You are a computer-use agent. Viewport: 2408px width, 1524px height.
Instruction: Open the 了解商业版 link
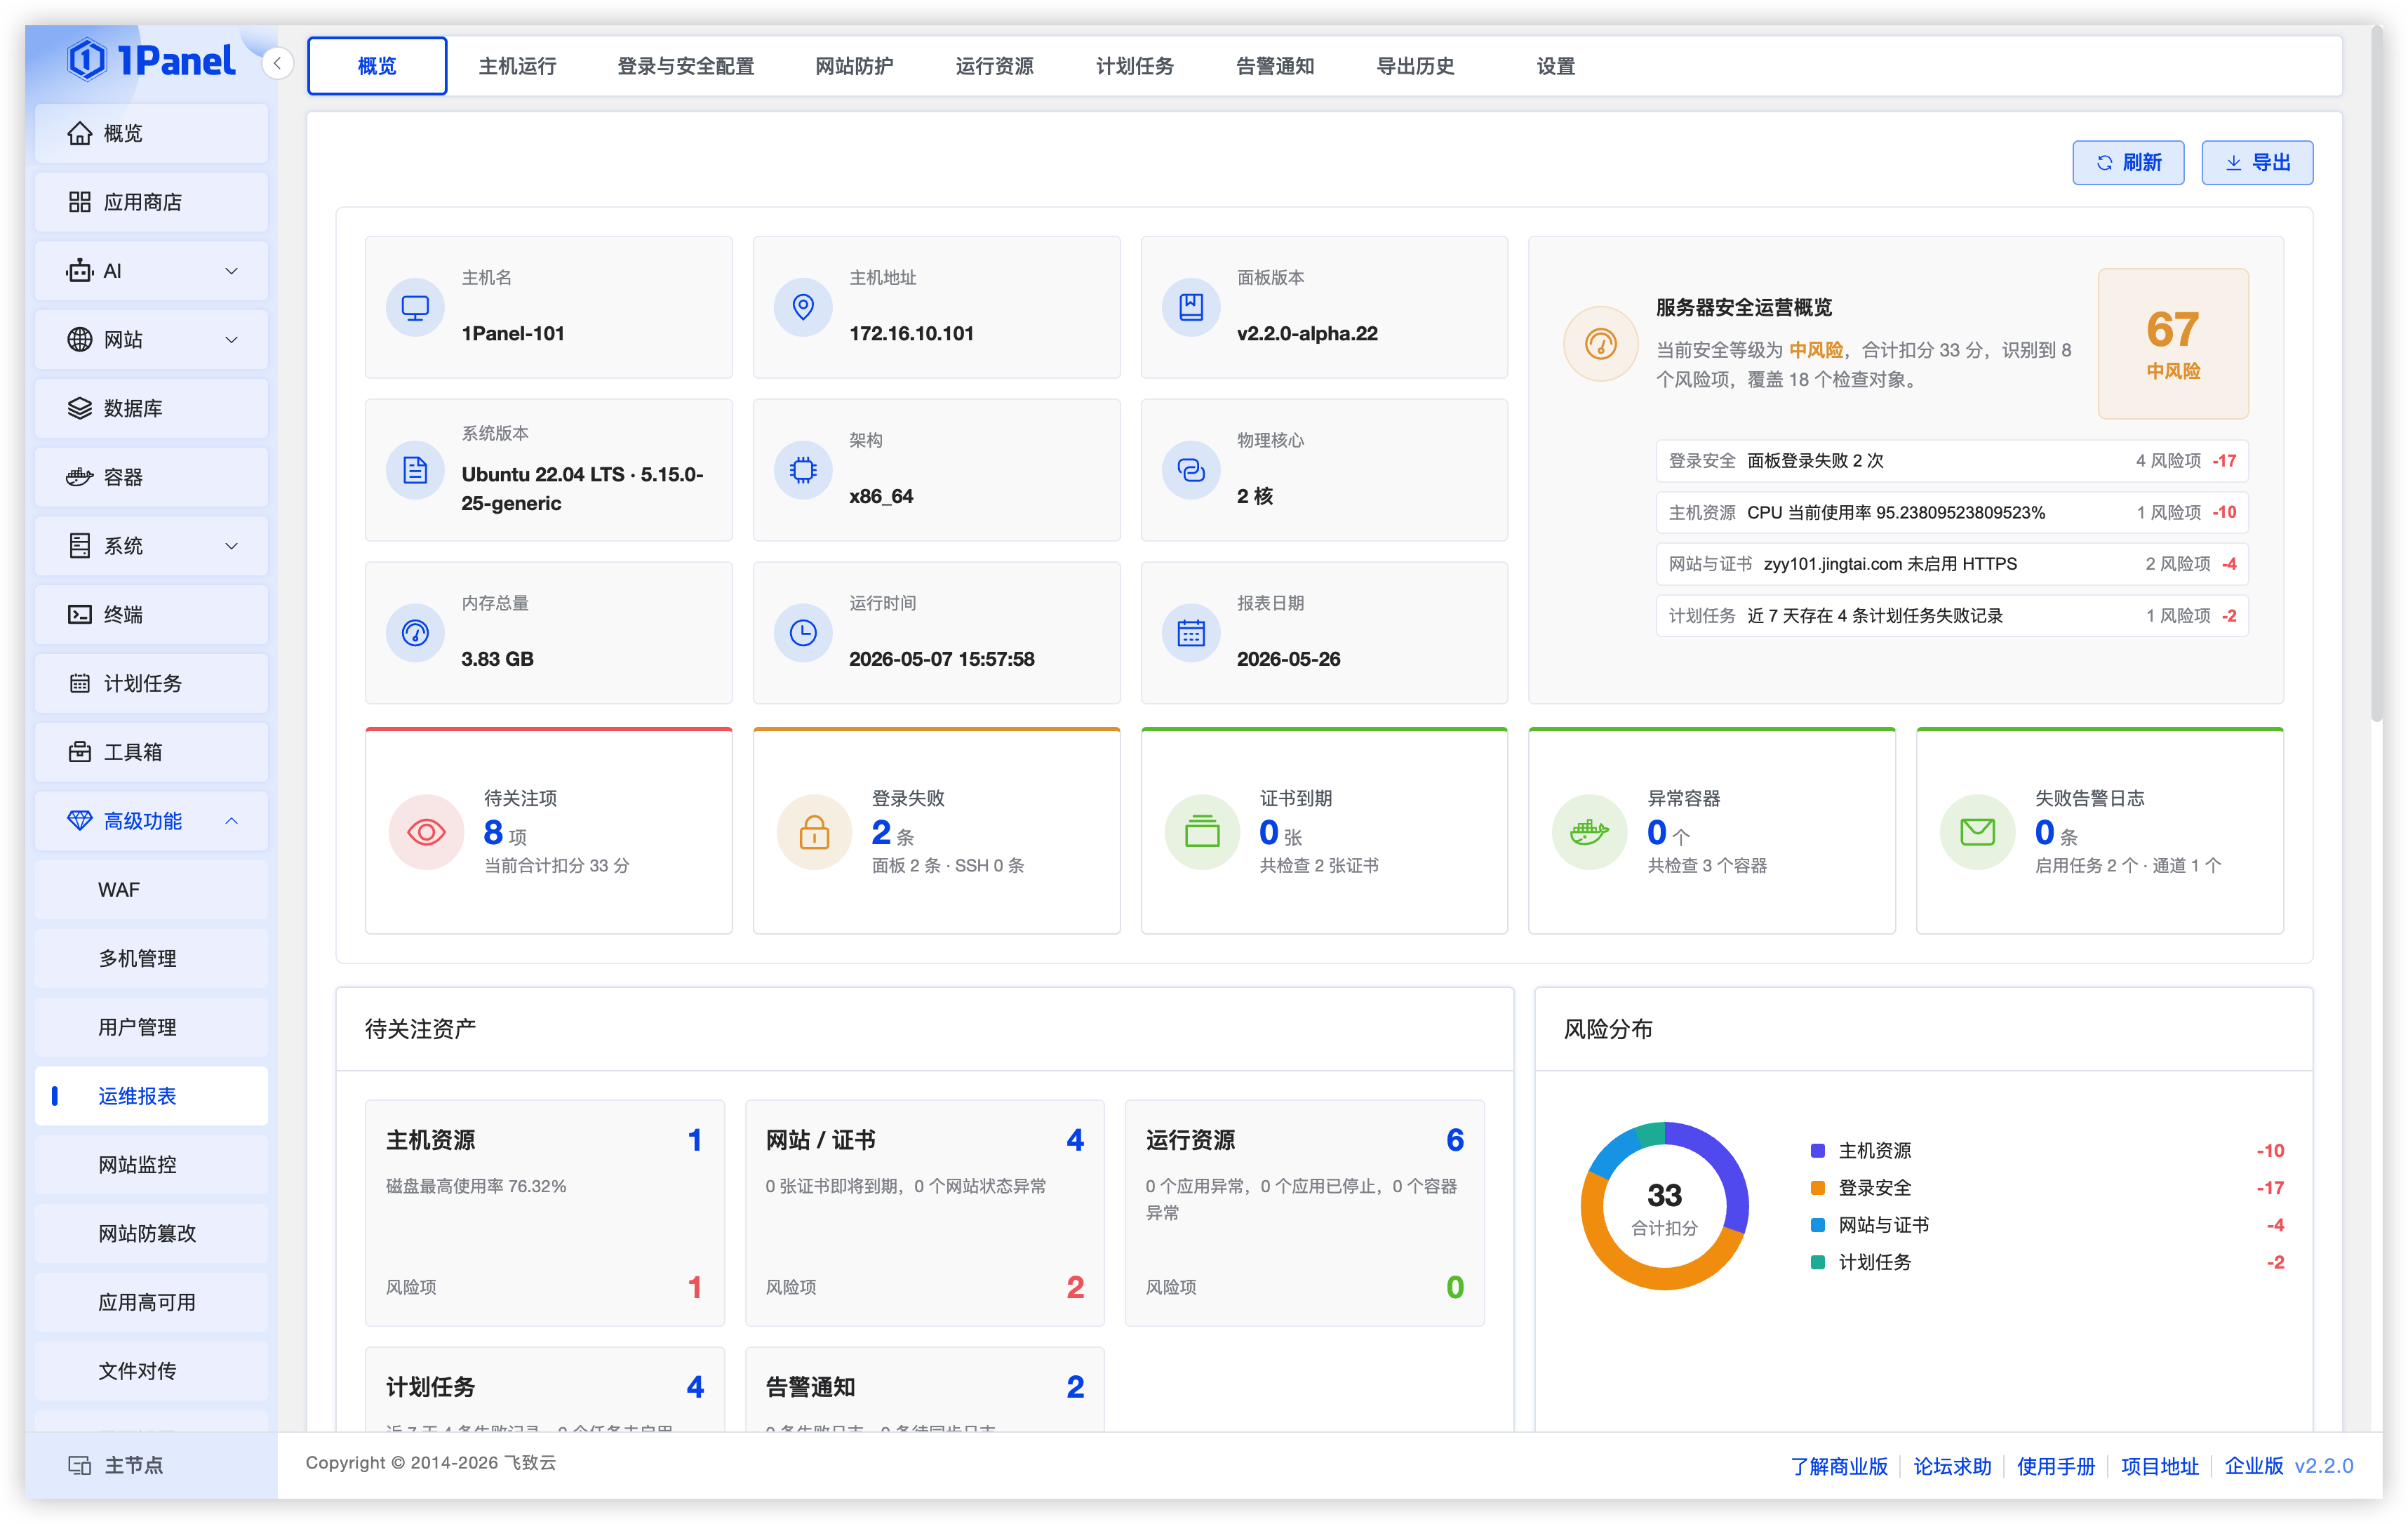coord(1839,1466)
